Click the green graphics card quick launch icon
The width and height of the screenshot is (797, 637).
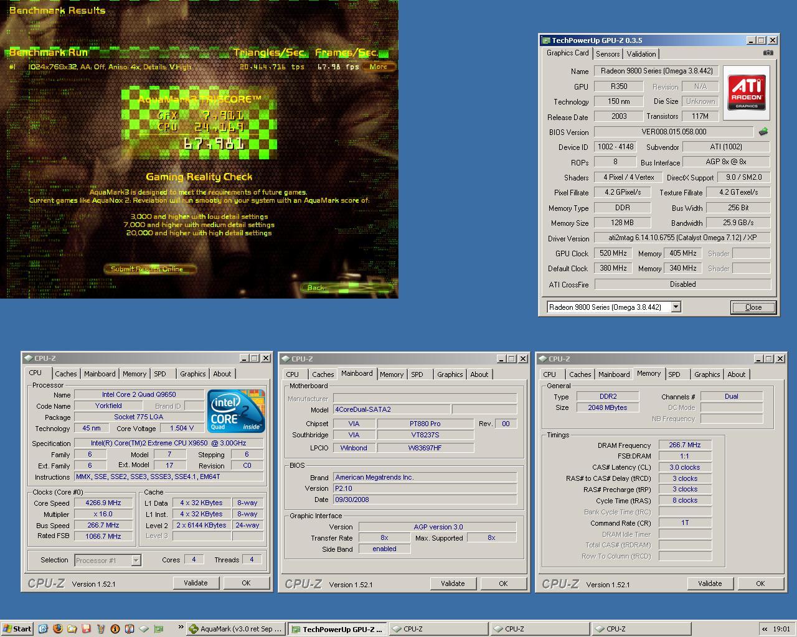[159, 629]
